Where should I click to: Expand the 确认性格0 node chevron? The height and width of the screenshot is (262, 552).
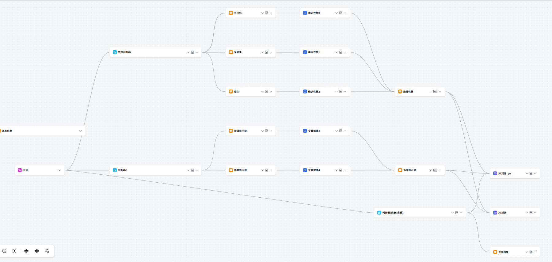pyautogui.click(x=336, y=13)
